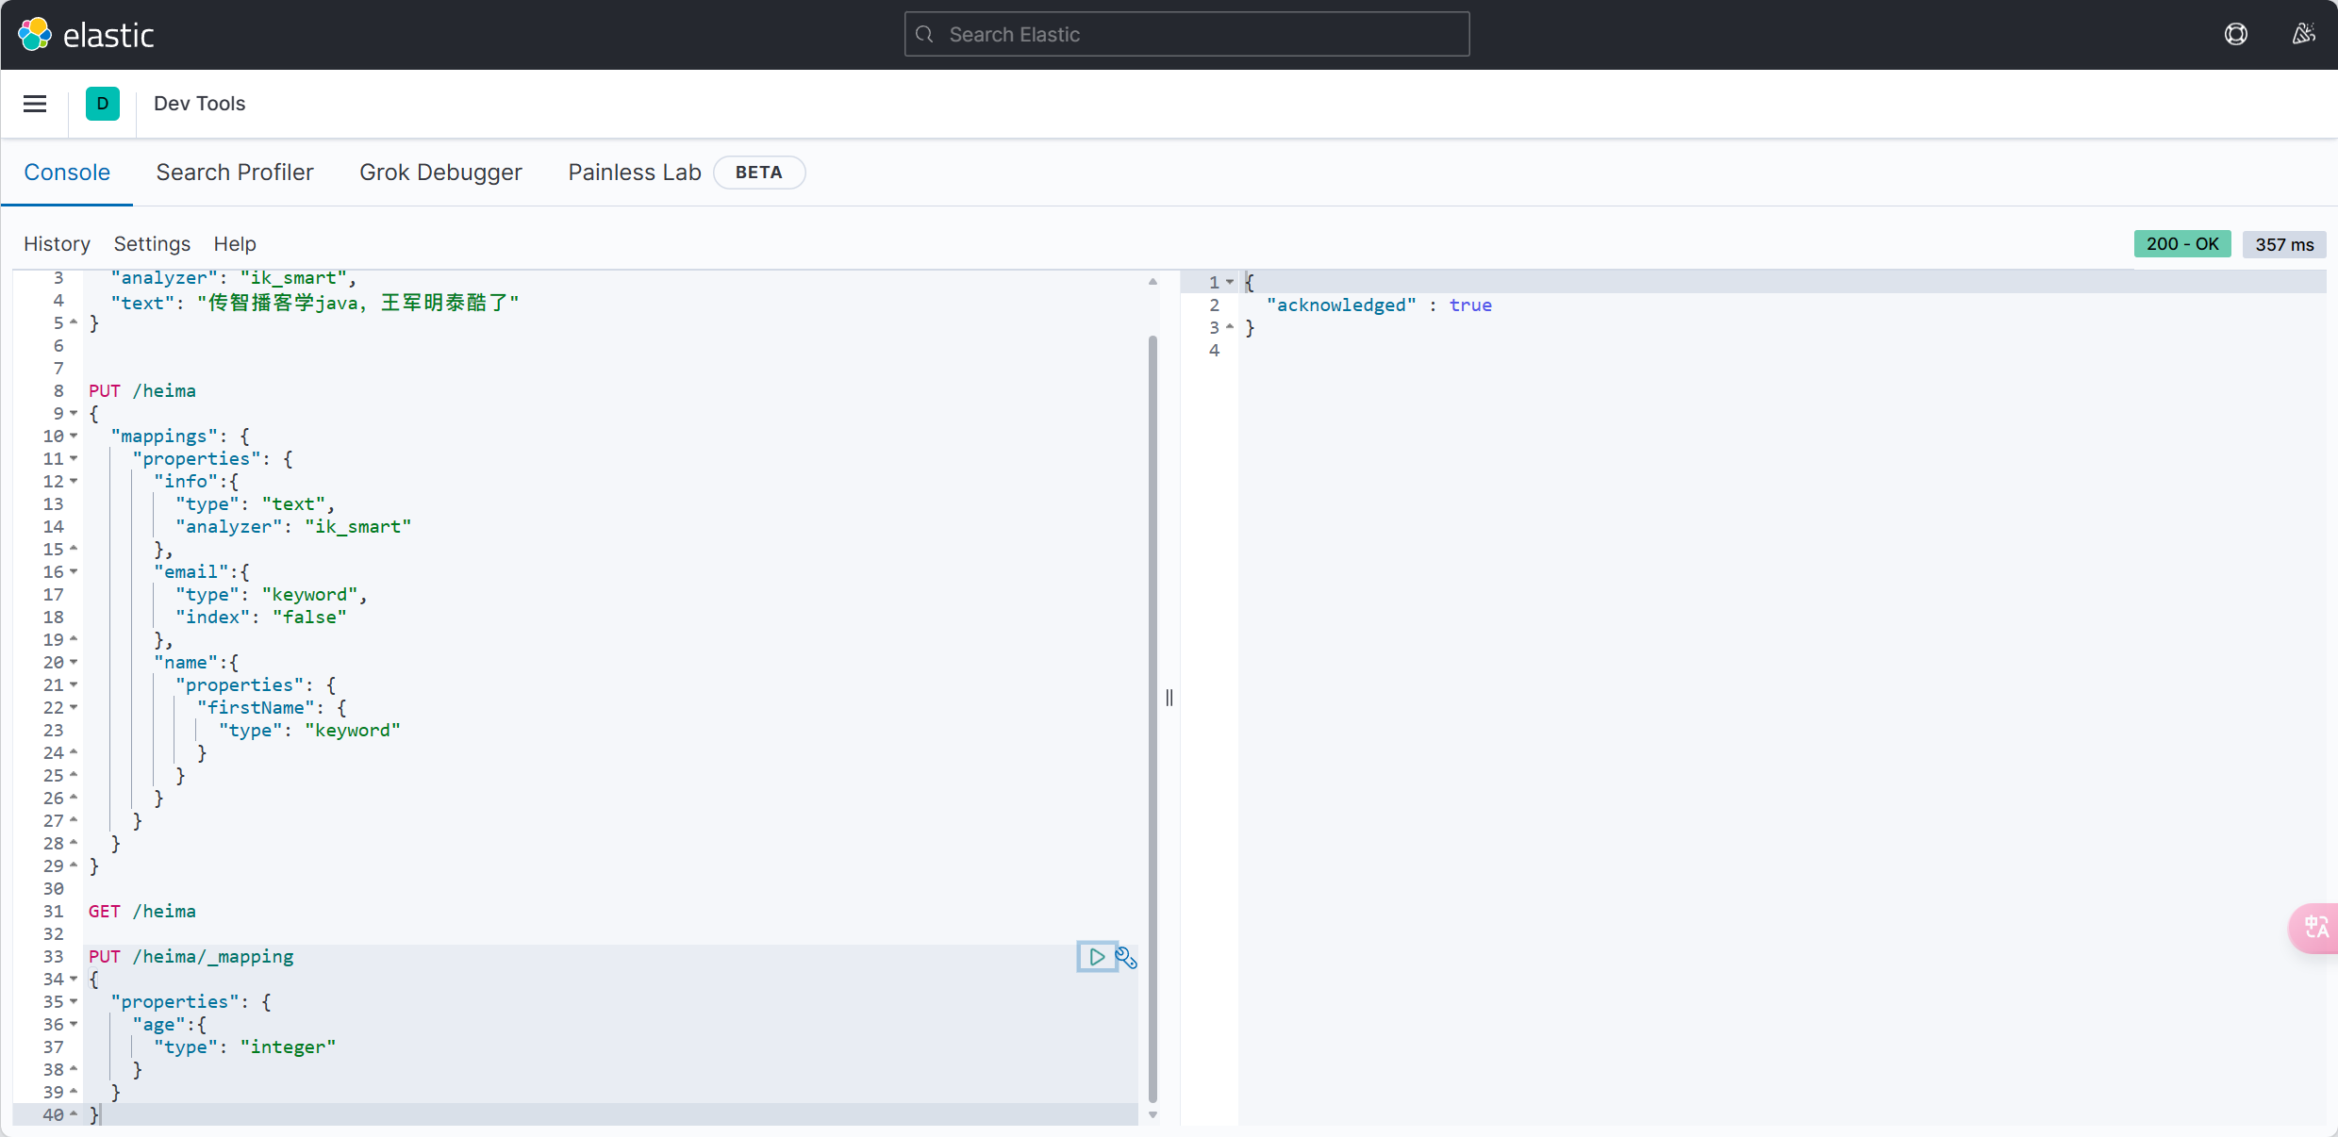Screen dimensions: 2338x1137
Task: Open the Painless Lab tab
Action: click(634, 173)
